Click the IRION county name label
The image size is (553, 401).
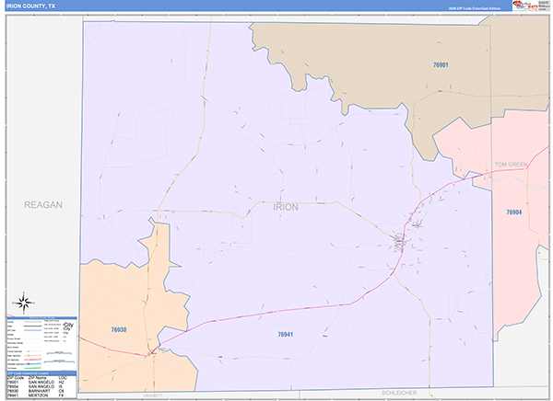[286, 207]
